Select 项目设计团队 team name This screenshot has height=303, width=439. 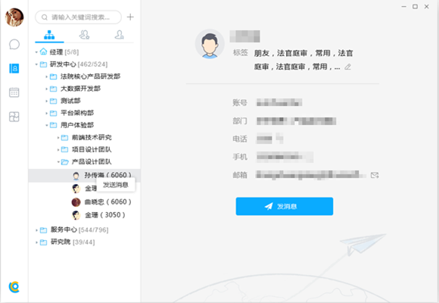pyautogui.click(x=92, y=150)
